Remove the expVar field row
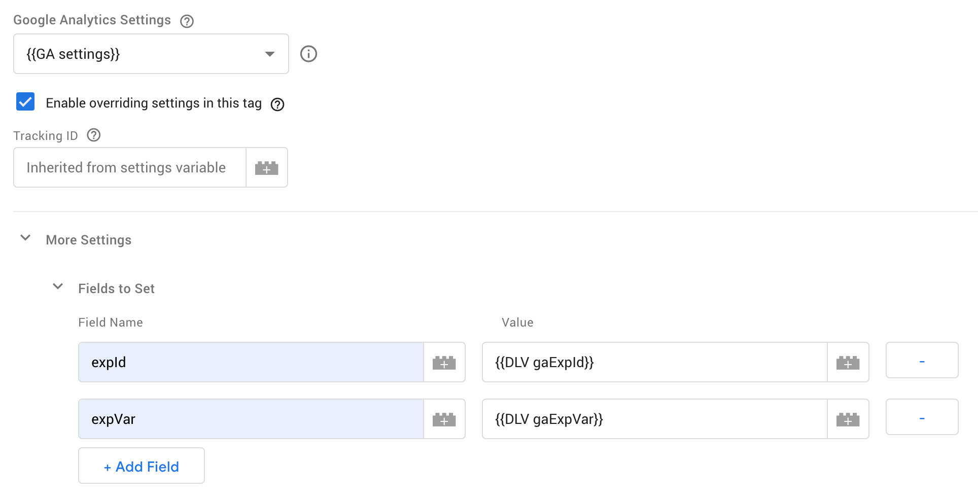Viewport: 978px width, 500px height. pos(922,417)
